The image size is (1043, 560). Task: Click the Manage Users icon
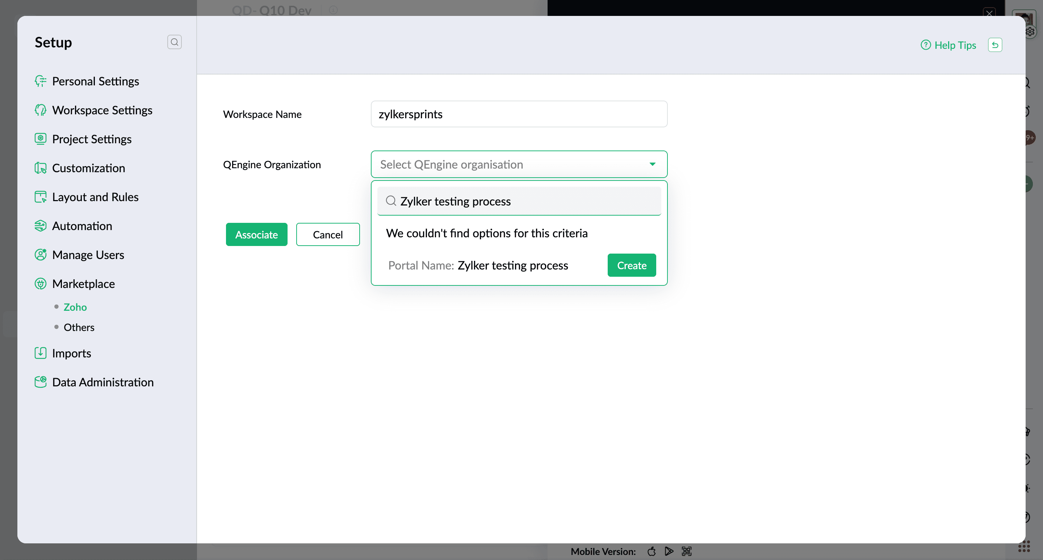40,255
